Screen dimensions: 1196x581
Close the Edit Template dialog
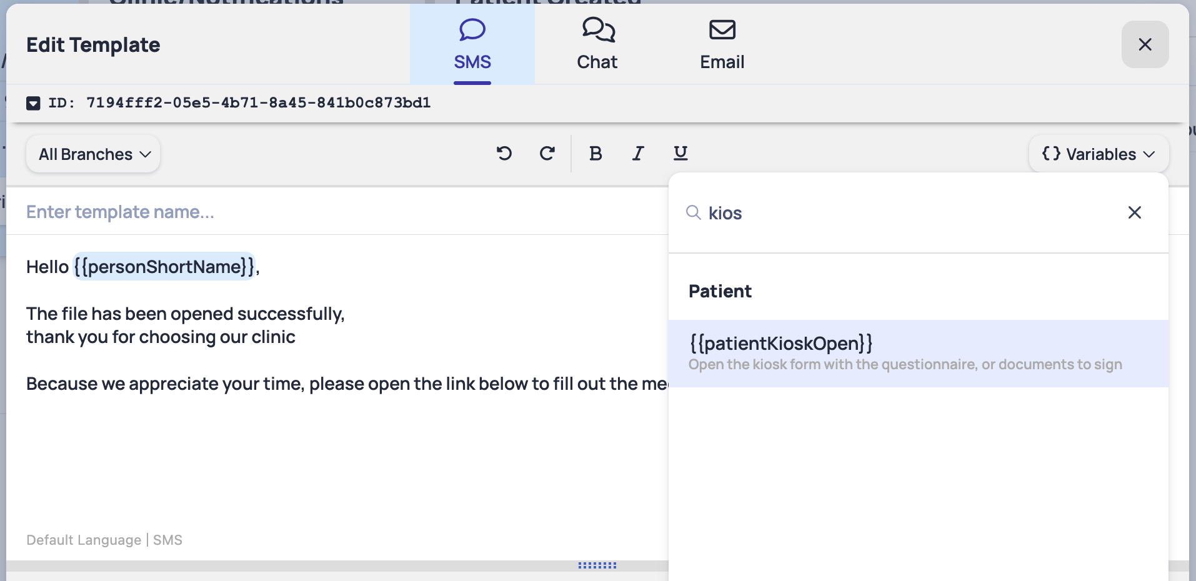point(1145,44)
